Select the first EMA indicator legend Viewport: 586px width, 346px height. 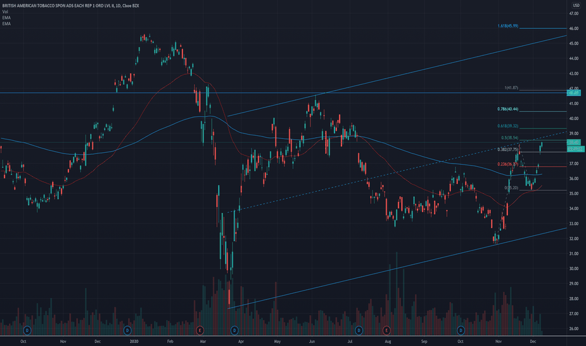tap(6, 18)
